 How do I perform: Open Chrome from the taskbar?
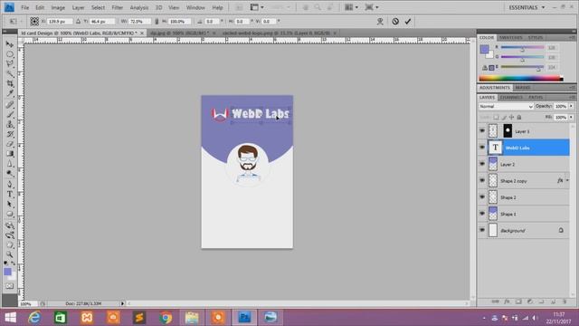[166, 317]
